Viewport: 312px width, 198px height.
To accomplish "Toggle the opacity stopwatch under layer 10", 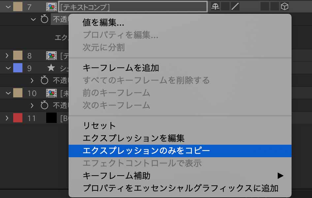I will coord(45,105).
